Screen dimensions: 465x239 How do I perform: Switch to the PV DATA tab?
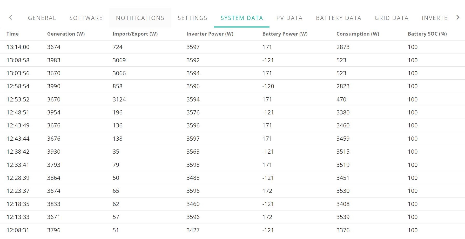(x=289, y=18)
